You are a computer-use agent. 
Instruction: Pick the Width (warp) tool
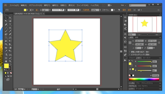click(x=6, y=41)
